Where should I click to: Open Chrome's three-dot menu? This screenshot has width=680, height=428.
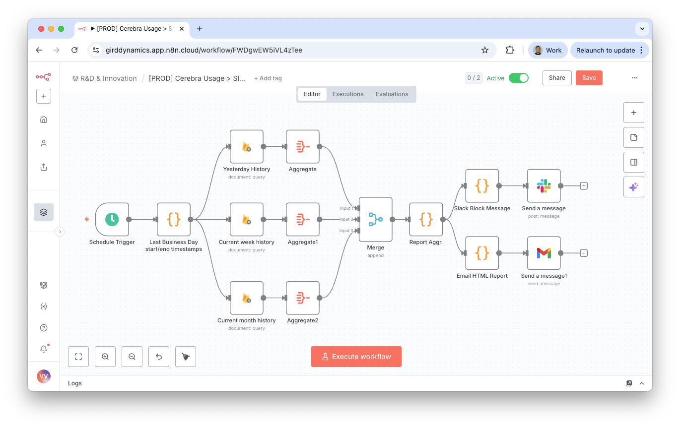641,50
